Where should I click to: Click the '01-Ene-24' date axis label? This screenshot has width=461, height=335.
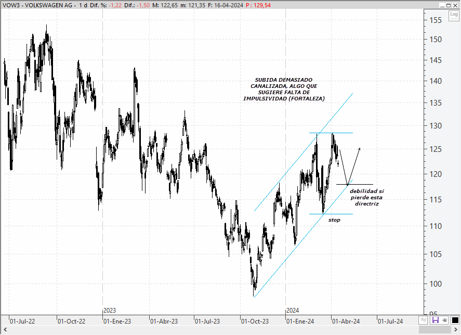point(300,321)
